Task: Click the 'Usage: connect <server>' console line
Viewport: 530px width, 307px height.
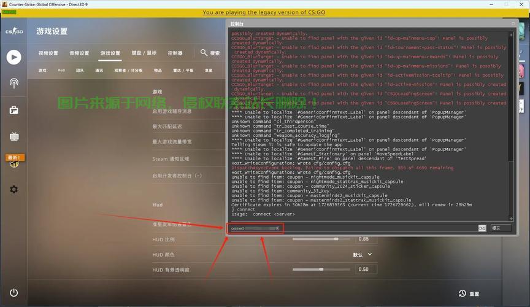Action: 263,214
